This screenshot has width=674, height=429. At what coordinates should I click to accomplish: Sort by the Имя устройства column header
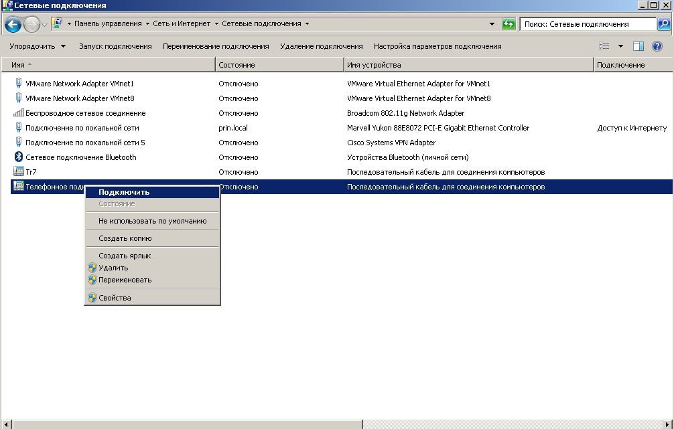coord(469,65)
